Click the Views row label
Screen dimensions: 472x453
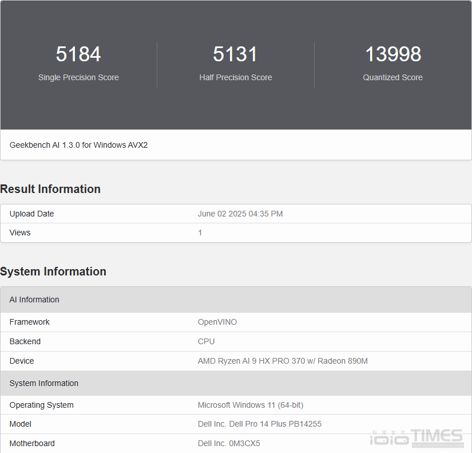click(x=20, y=233)
